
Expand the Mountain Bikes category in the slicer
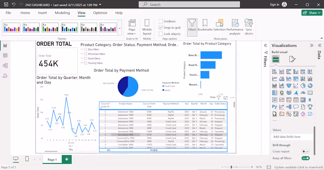pyautogui.click(x=82, y=54)
